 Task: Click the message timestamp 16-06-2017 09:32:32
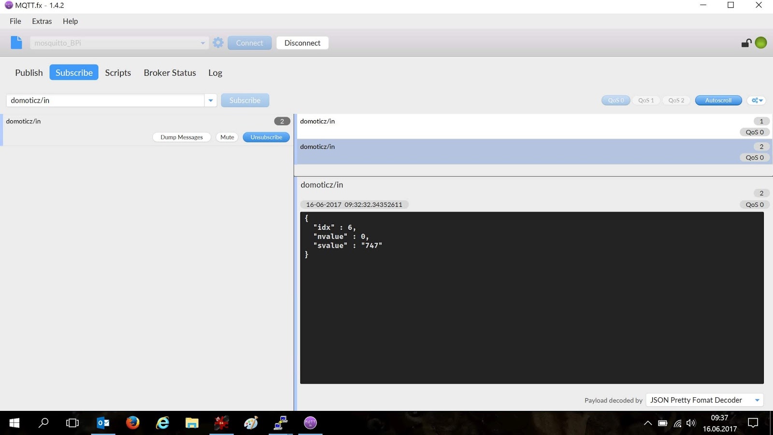coord(354,204)
